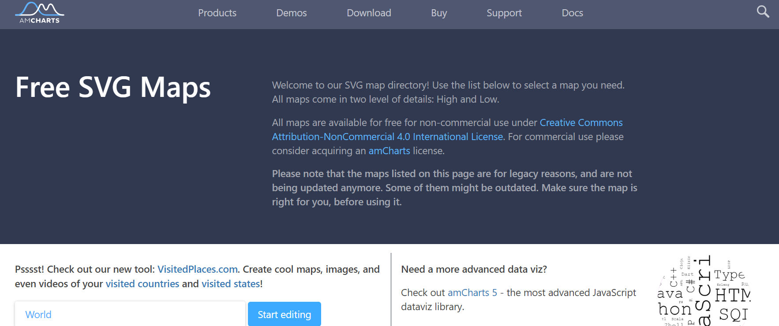Navigate to the Docs menu item
This screenshot has height=326, width=779.
pyautogui.click(x=572, y=13)
